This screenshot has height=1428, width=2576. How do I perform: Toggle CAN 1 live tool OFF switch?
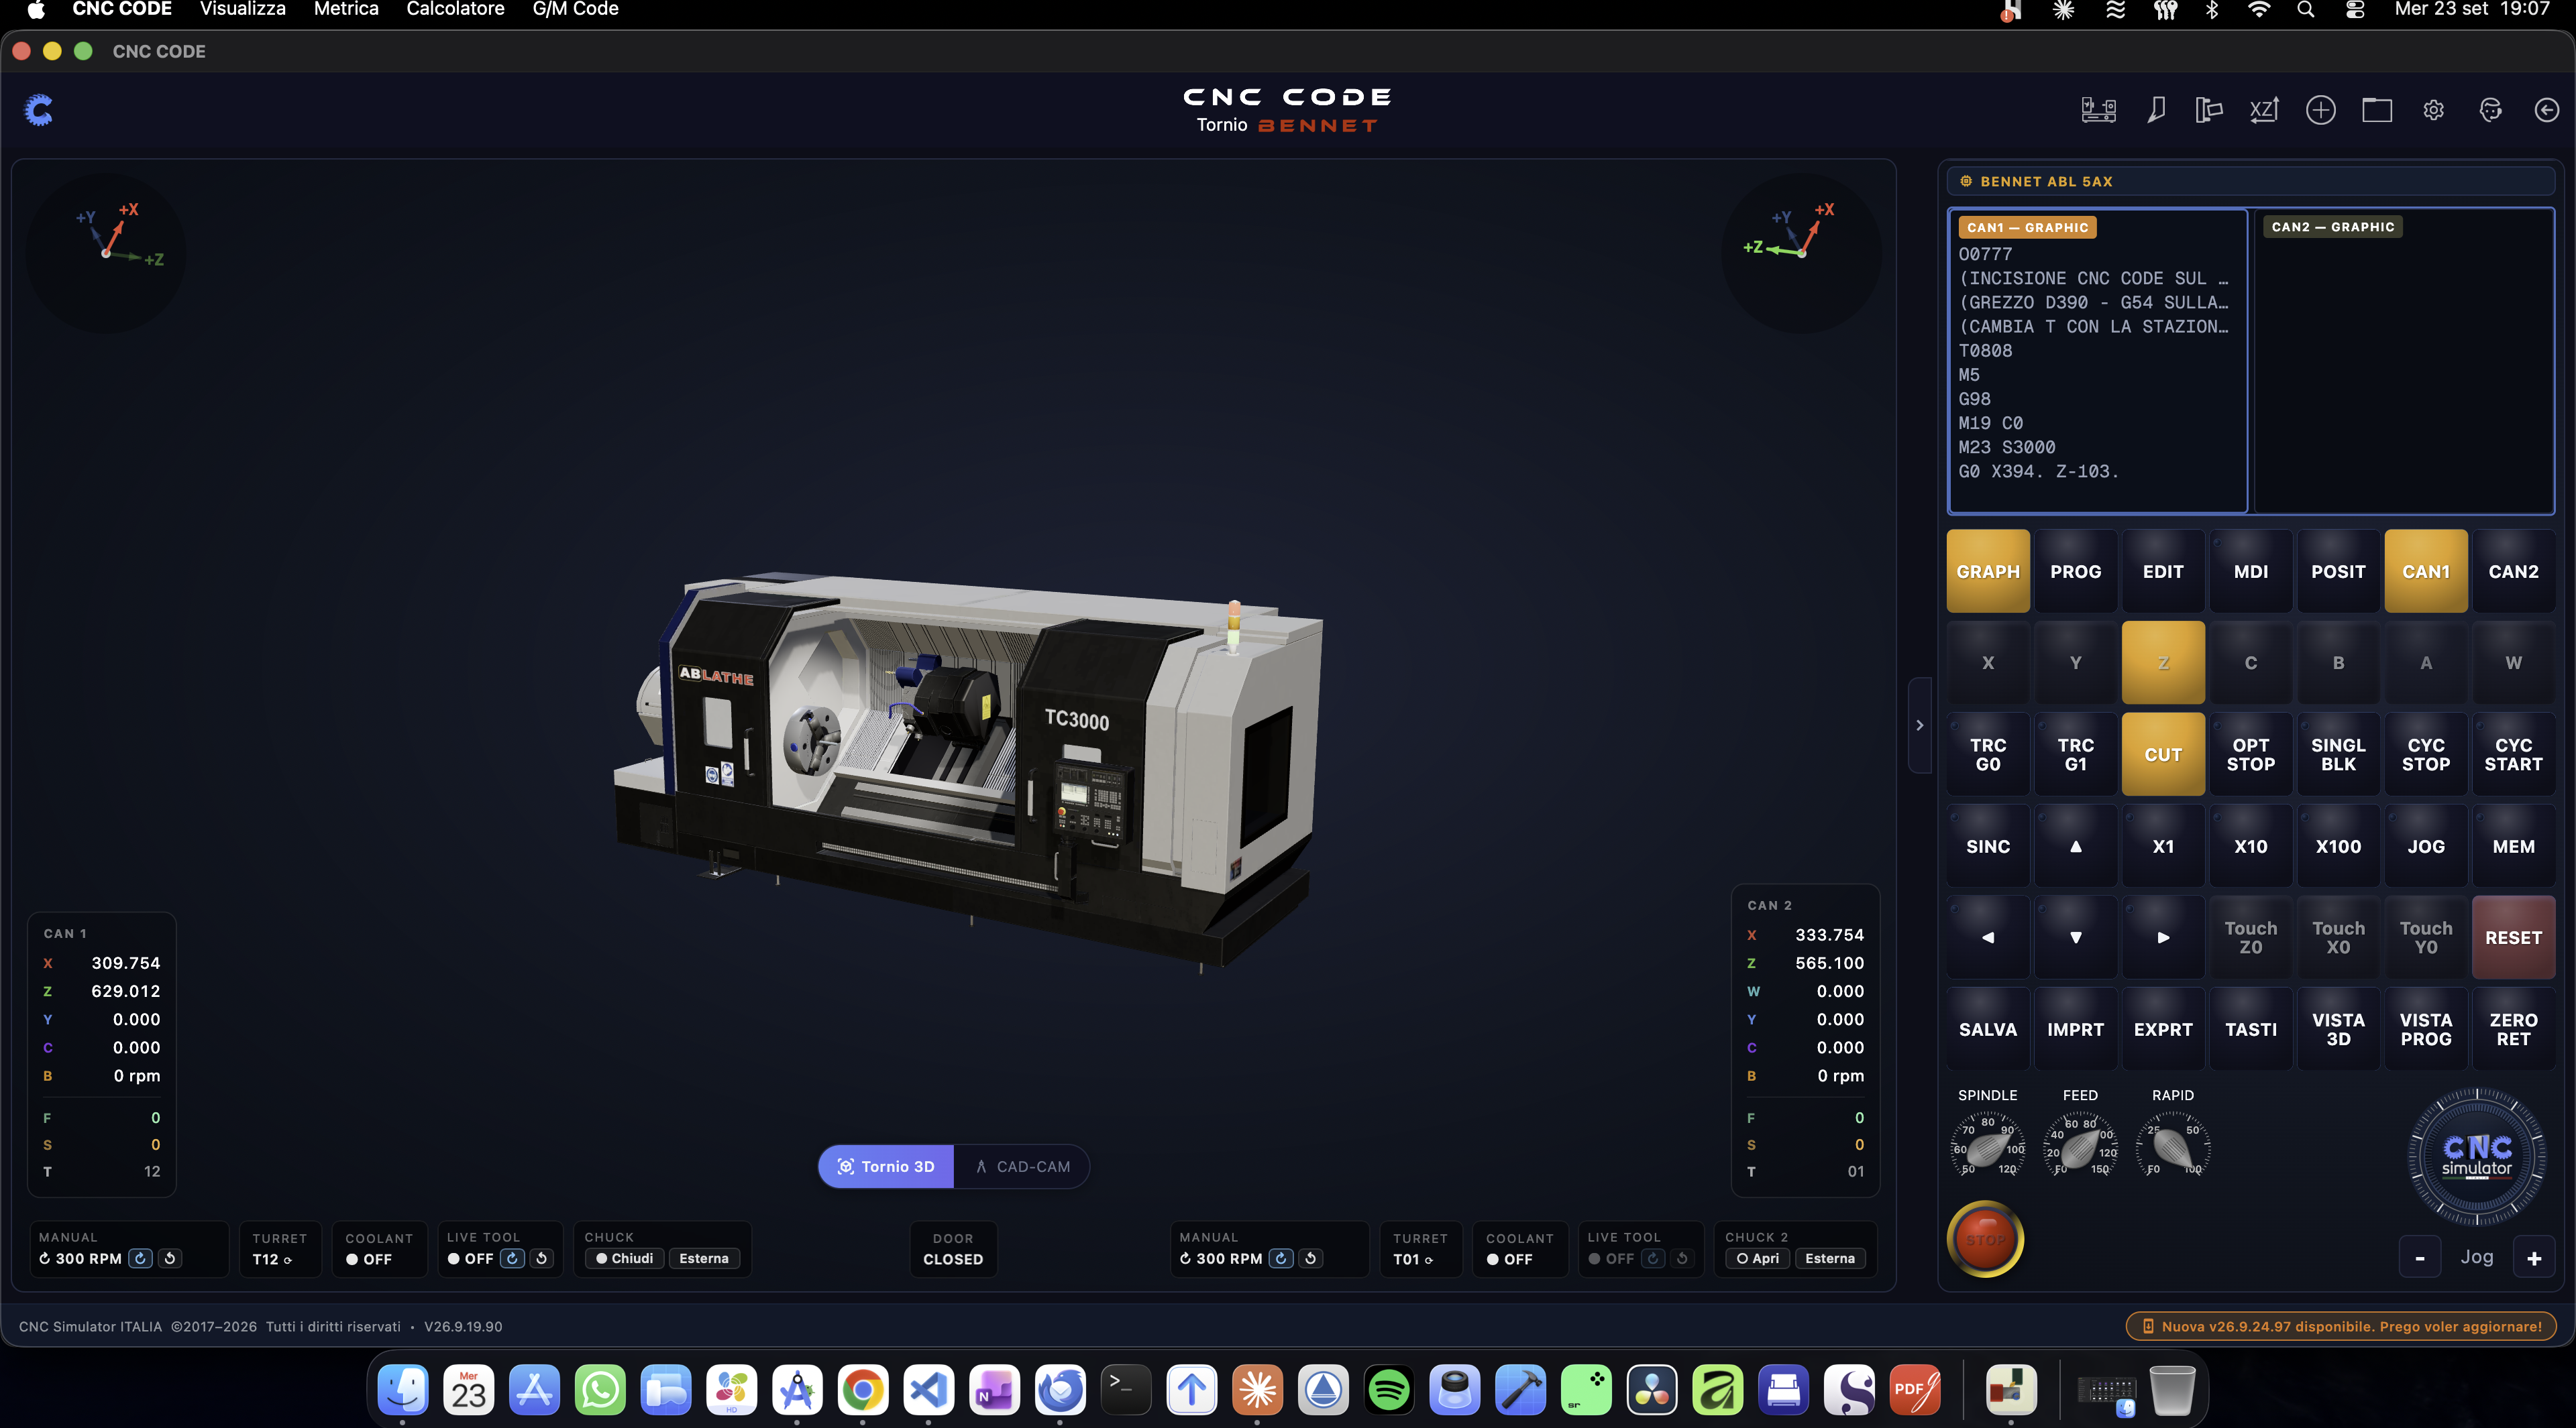coord(471,1259)
